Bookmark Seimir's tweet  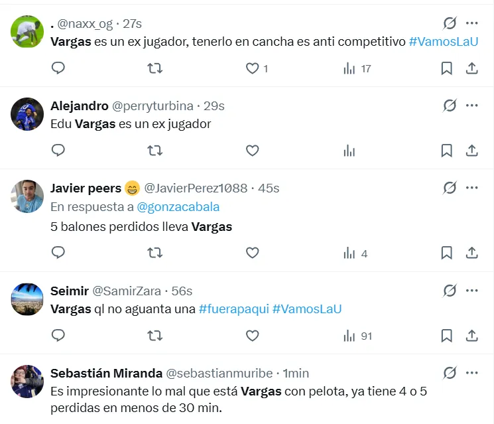tap(447, 336)
